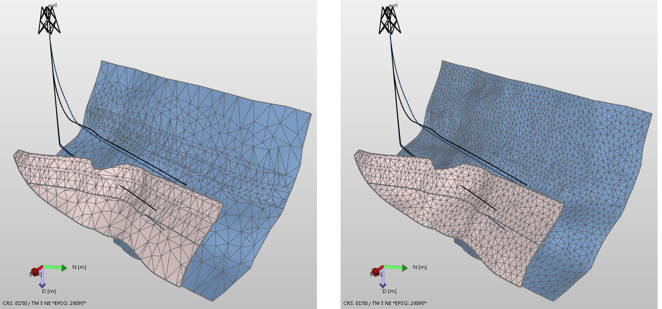Click the well derrick icon in left view
This screenshot has height=309, width=662.
click(49, 21)
